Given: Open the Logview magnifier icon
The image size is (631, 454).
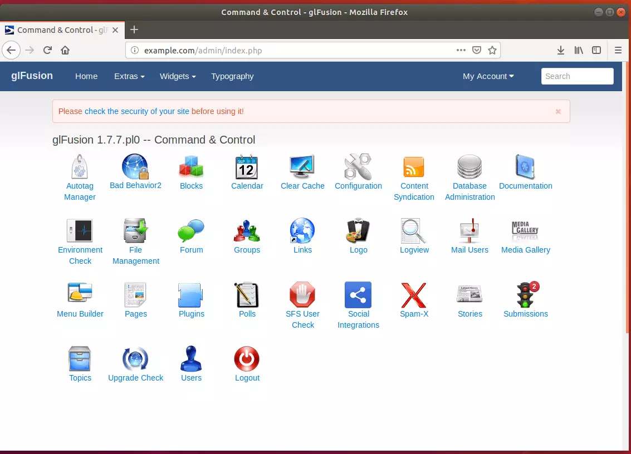Looking at the screenshot, I should 414,230.
